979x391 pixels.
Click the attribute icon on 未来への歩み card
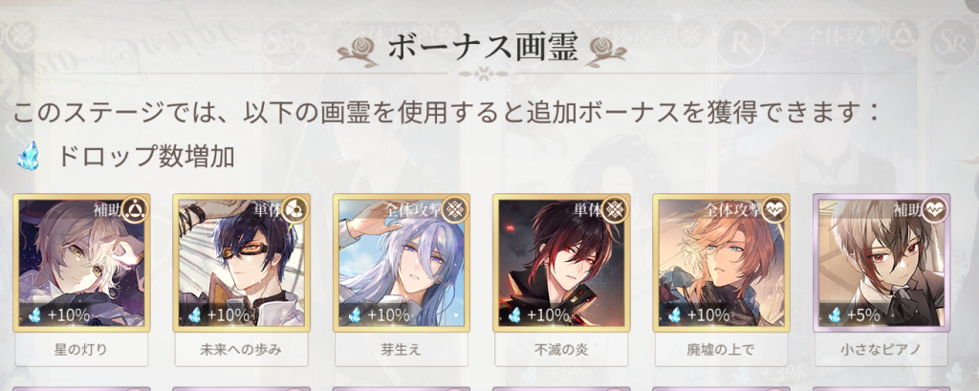[x=295, y=210]
